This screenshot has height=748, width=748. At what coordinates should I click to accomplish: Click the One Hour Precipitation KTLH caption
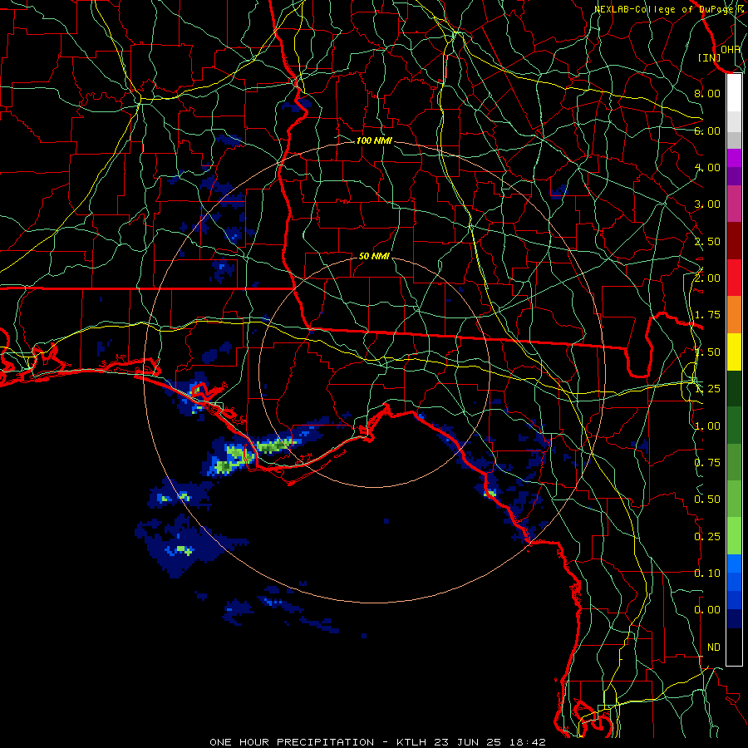pyautogui.click(x=377, y=742)
